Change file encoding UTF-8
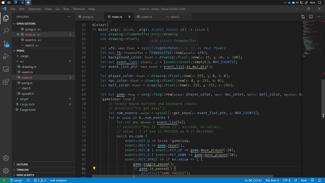This screenshot has height=183, width=325. tap(286, 180)
